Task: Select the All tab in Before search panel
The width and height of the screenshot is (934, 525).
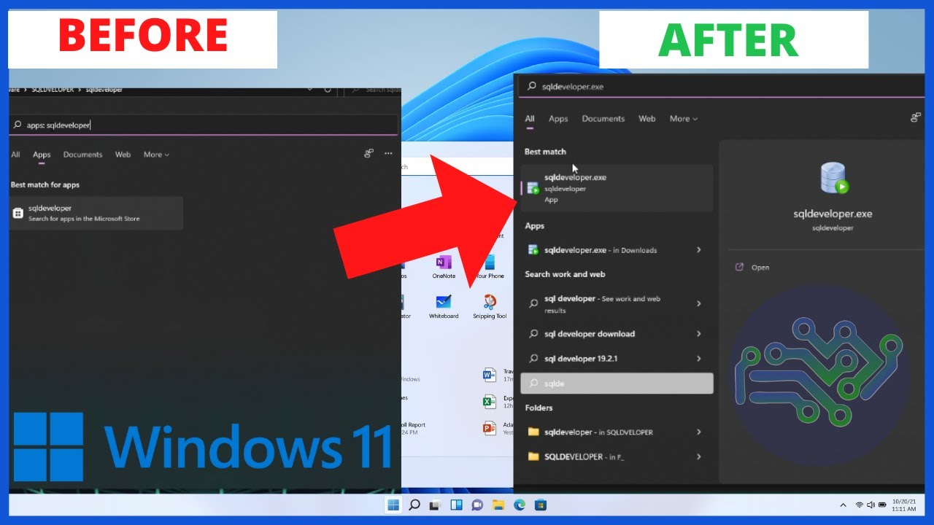Action: (15, 155)
